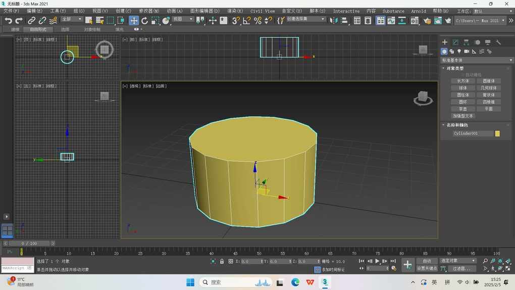Open the Modify tab in command panel
Image resolution: width=515 pixels, height=290 pixels.
[x=455, y=42]
